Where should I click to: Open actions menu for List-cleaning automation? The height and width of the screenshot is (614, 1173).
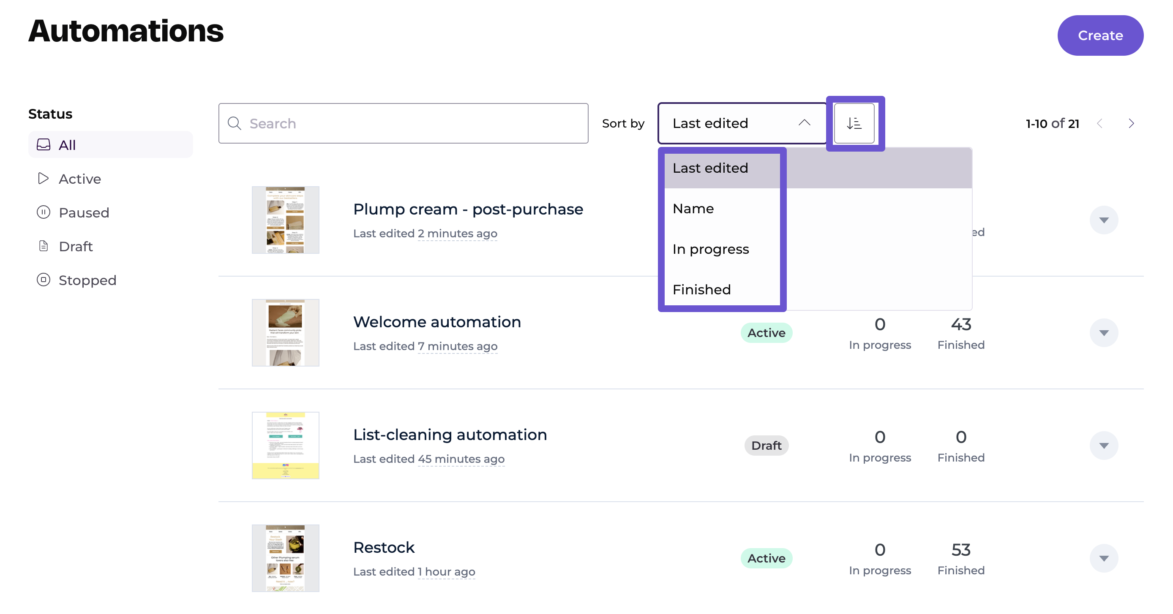(x=1103, y=445)
